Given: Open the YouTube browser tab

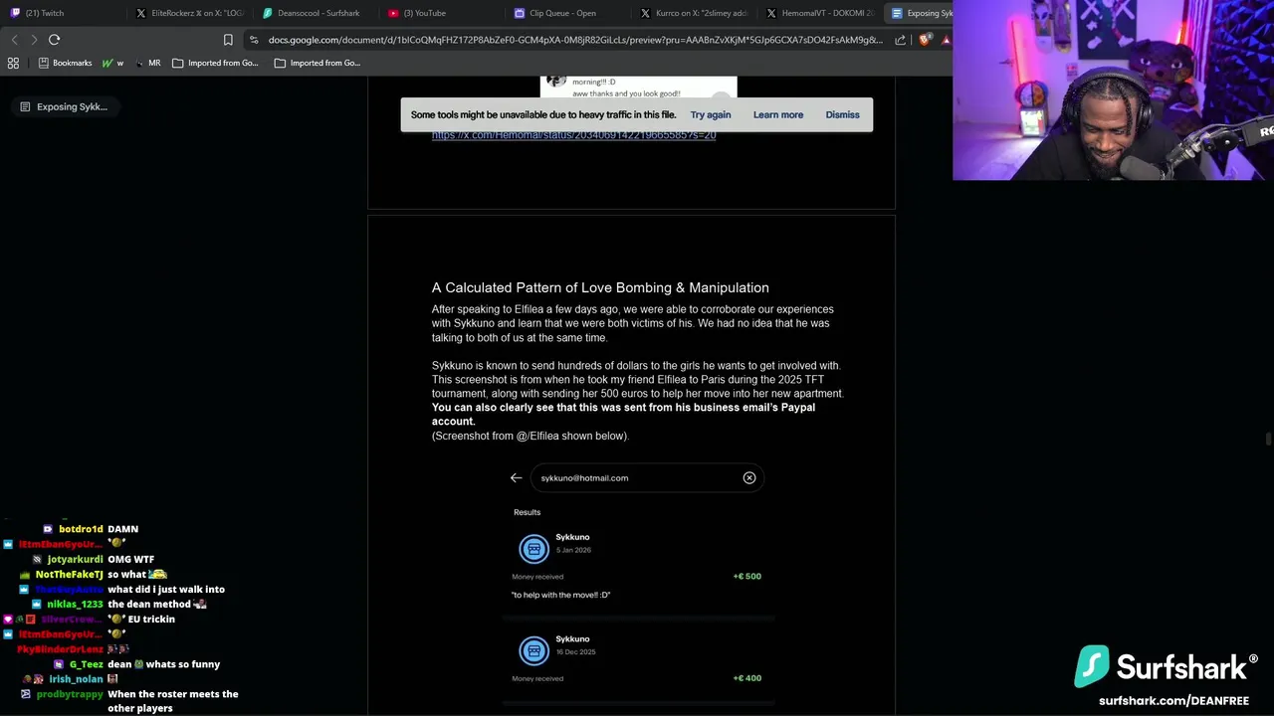Looking at the screenshot, I should 442,13.
